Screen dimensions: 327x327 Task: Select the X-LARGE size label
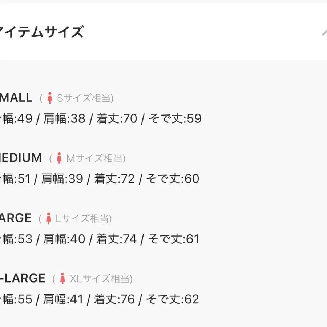23,278
